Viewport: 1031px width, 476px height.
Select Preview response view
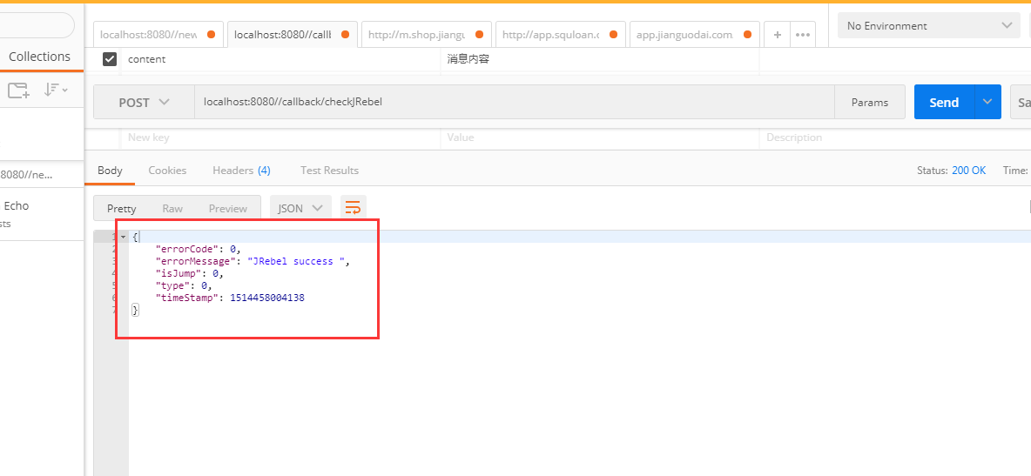227,208
